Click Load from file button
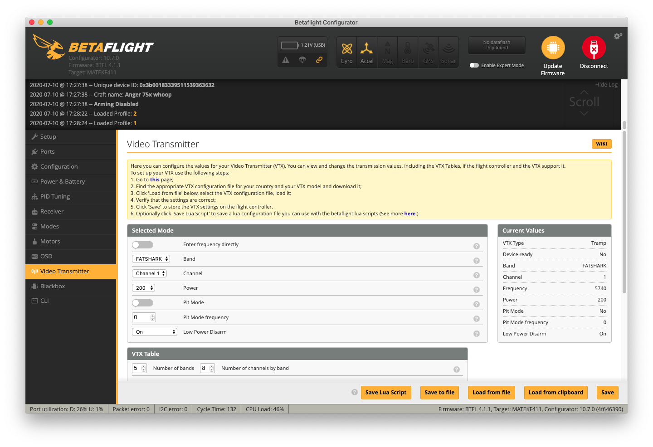 (492, 393)
